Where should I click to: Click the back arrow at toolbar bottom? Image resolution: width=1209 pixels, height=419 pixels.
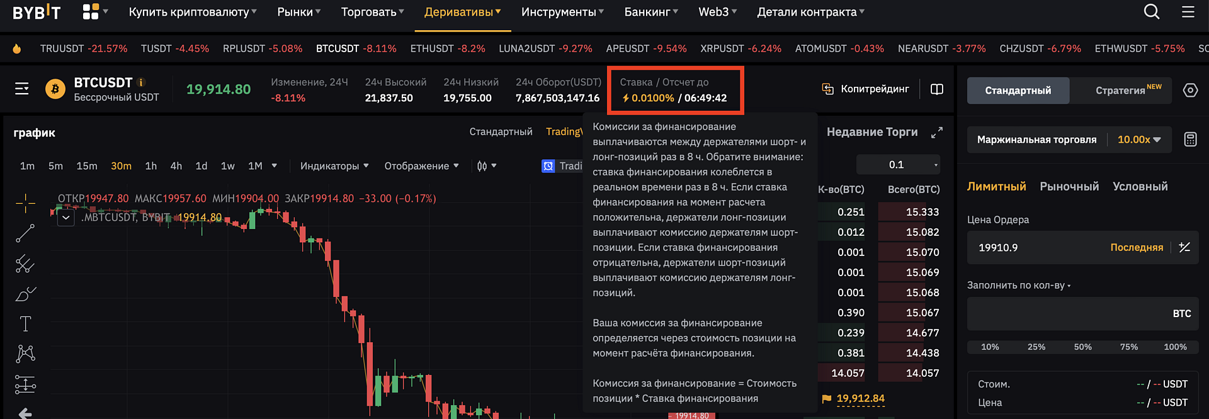click(25, 413)
